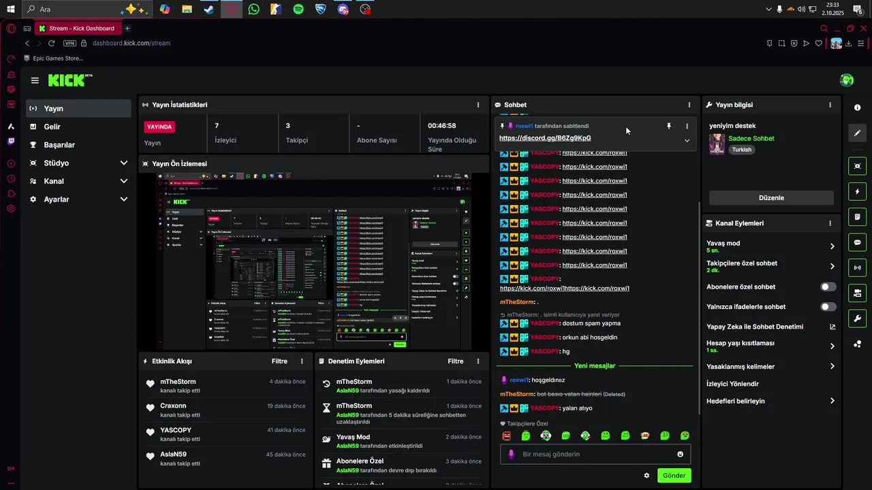Open Sohbet panel three-dot menu
The width and height of the screenshot is (872, 490).
point(689,105)
